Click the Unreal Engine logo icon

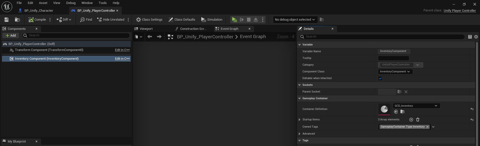(x=7, y=7)
